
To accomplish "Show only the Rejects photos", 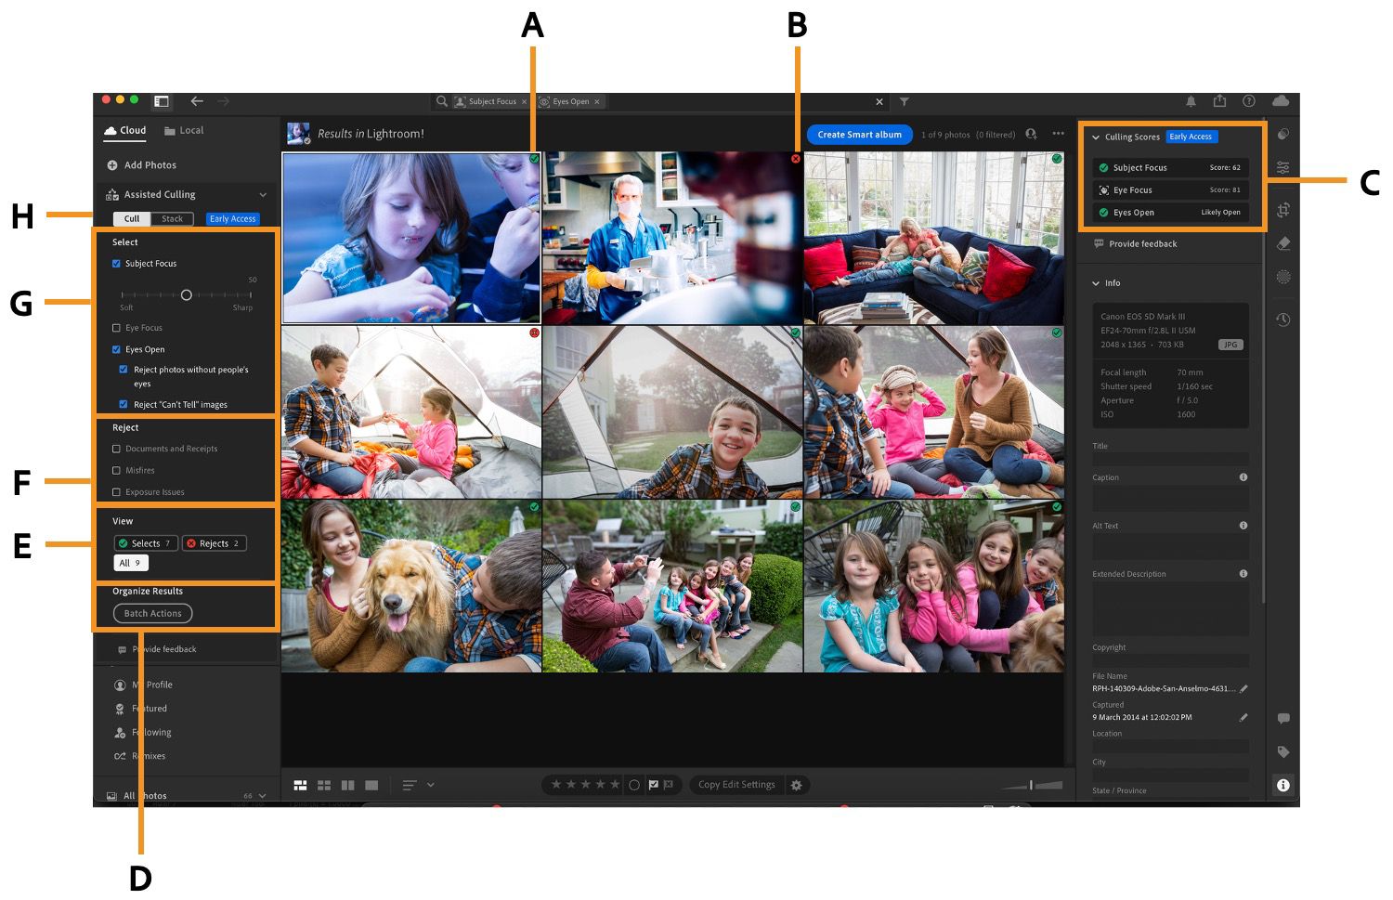I will point(214,542).
